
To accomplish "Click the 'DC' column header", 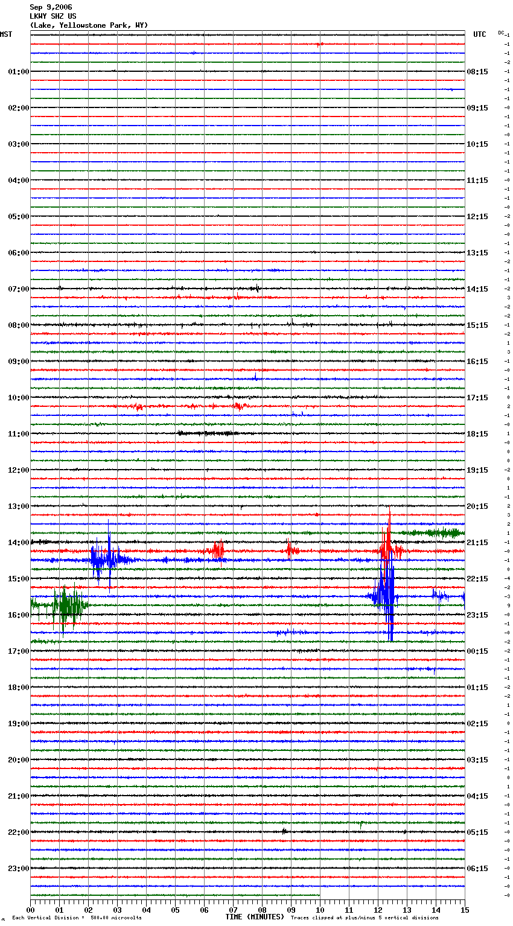I will click(x=501, y=33).
